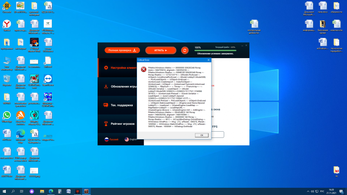
Task: Click the round orange refresh icon
Action: pyautogui.click(x=185, y=50)
